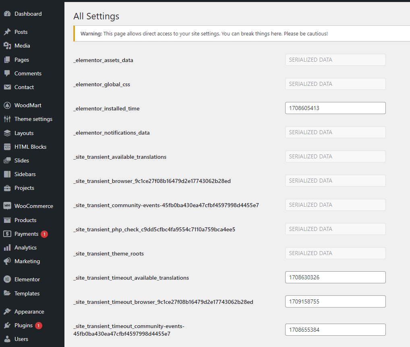The image size is (410, 347).
Task: Click the Posts pushpin icon
Action: [7, 32]
